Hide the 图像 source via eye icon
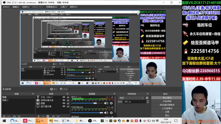This screenshot has height=124, width=221. point(64,103)
